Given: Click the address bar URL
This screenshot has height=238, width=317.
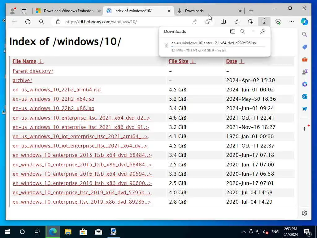Looking at the screenshot, I should click(101, 22).
